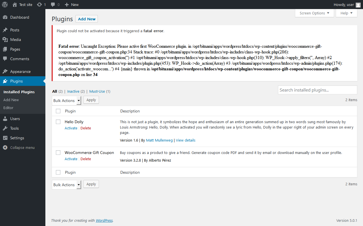Viewport: 363px width, 226px height.
Task: Click the Collapse menu arrow icon
Action: (5, 147)
